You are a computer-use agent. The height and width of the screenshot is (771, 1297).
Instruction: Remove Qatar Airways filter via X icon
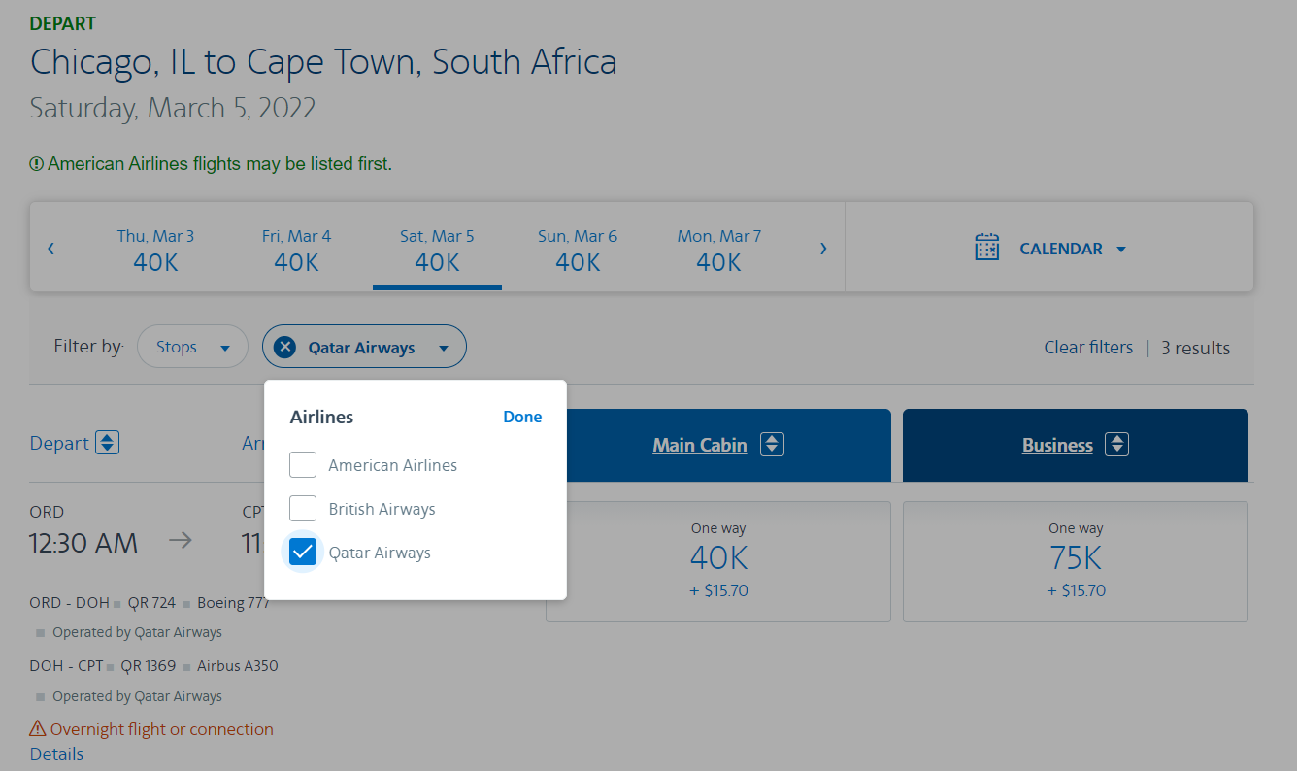[x=284, y=347]
